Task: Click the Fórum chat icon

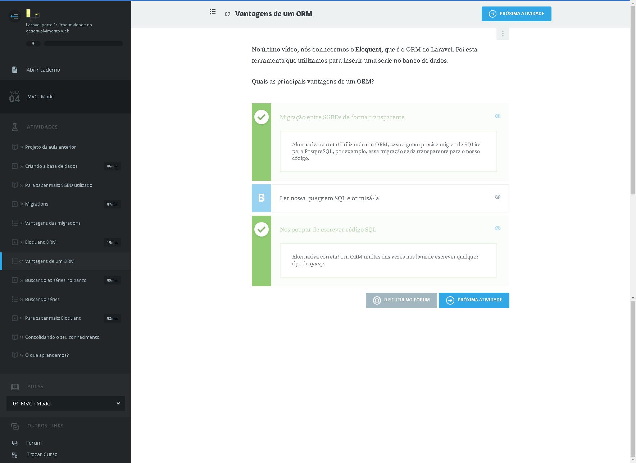Action: [15, 443]
